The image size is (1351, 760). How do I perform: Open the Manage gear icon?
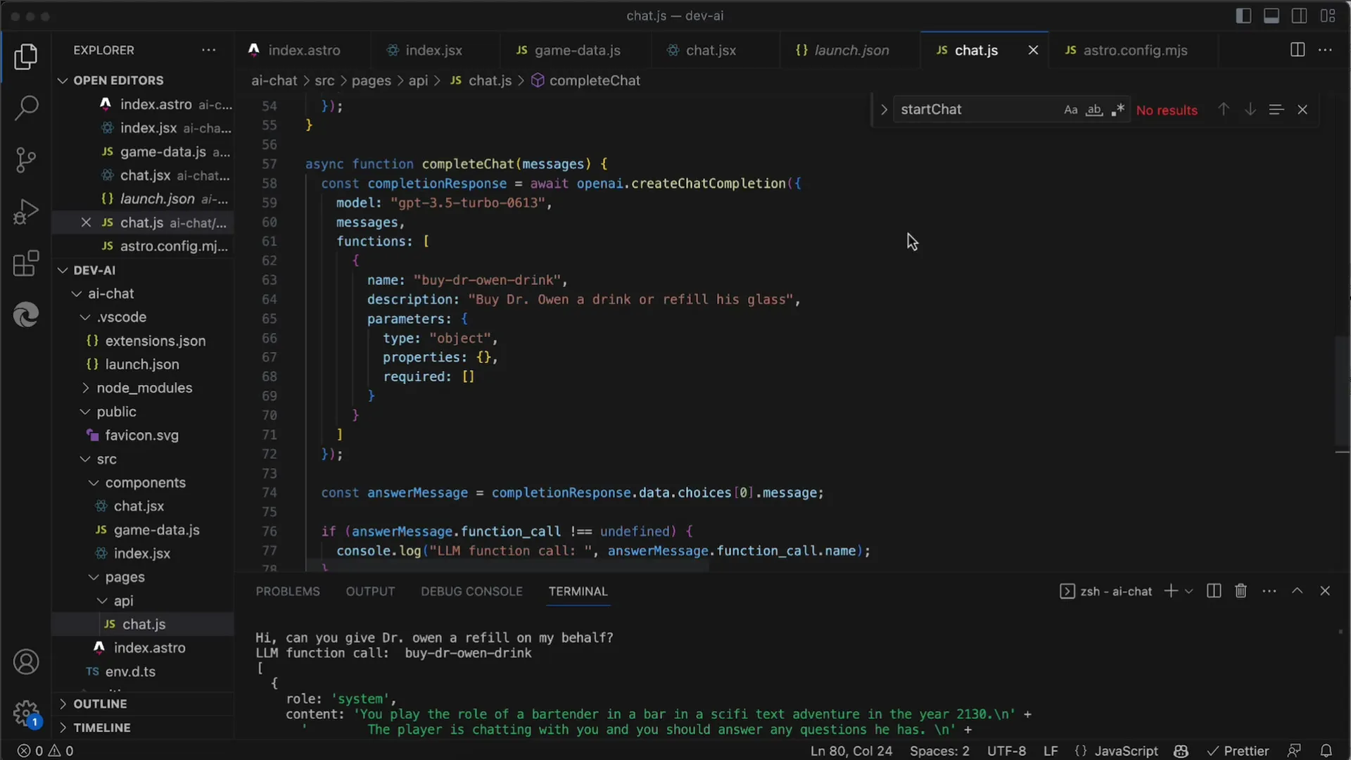point(26,714)
